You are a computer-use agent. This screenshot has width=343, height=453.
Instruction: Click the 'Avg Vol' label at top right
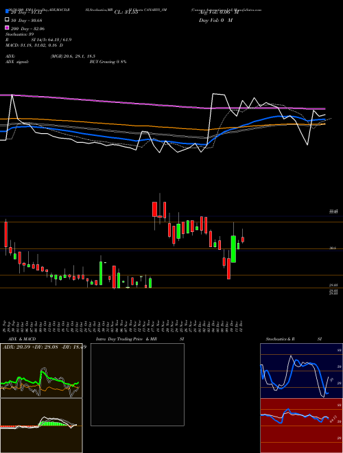(219, 12)
